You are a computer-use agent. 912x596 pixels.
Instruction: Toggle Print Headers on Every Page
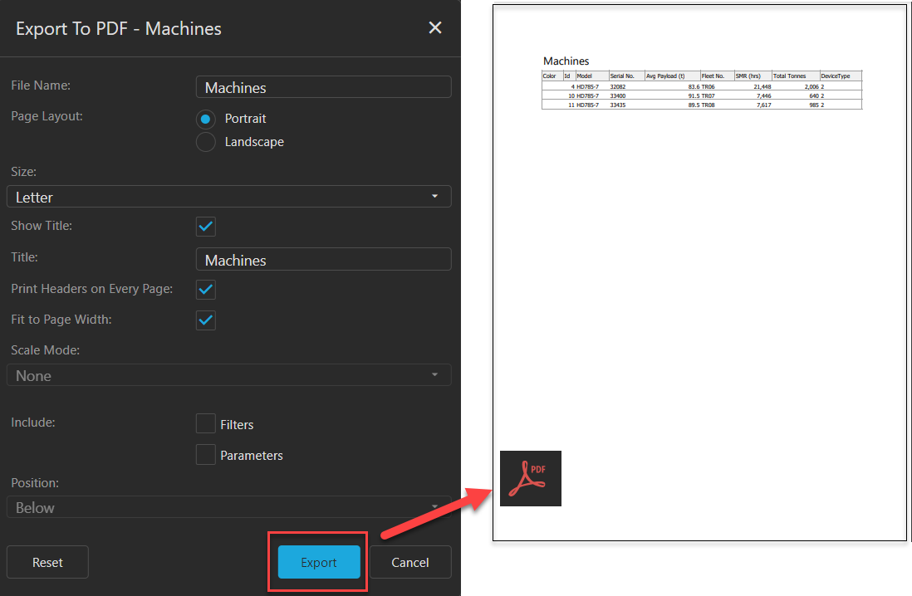click(206, 290)
